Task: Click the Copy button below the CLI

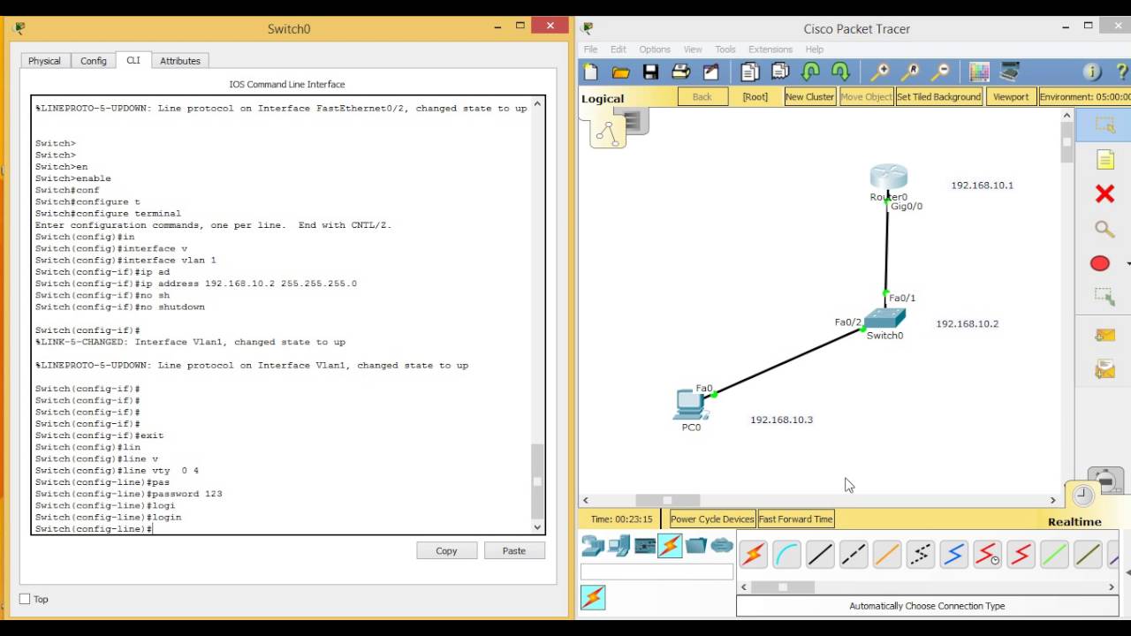Action: 446,550
